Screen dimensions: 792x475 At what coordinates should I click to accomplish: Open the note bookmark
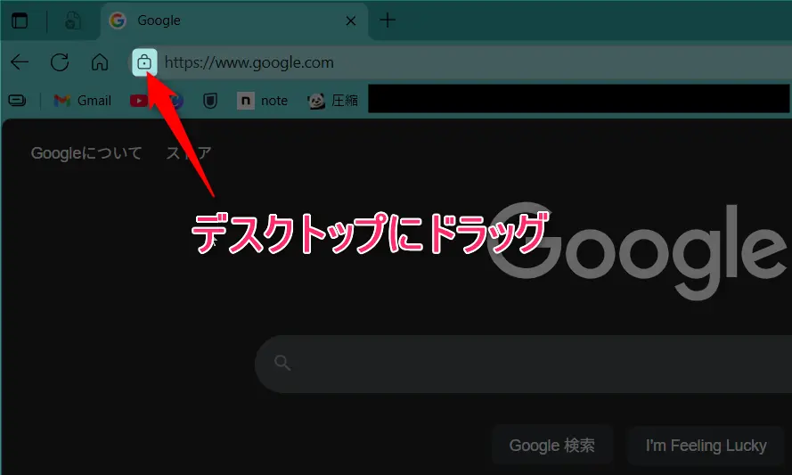[263, 101]
